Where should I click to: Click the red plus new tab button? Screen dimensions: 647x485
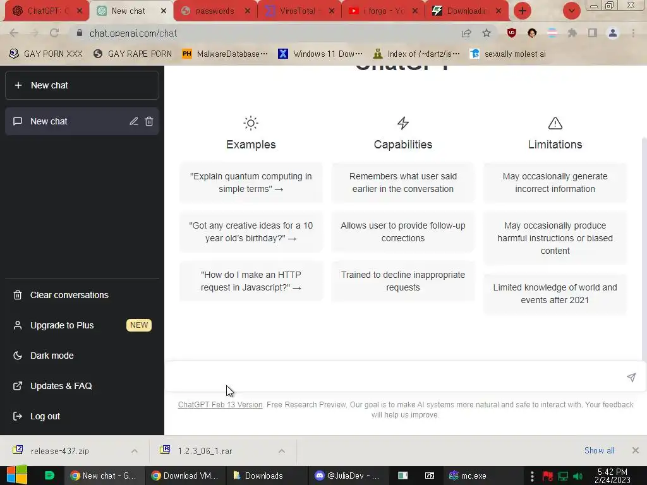(523, 11)
